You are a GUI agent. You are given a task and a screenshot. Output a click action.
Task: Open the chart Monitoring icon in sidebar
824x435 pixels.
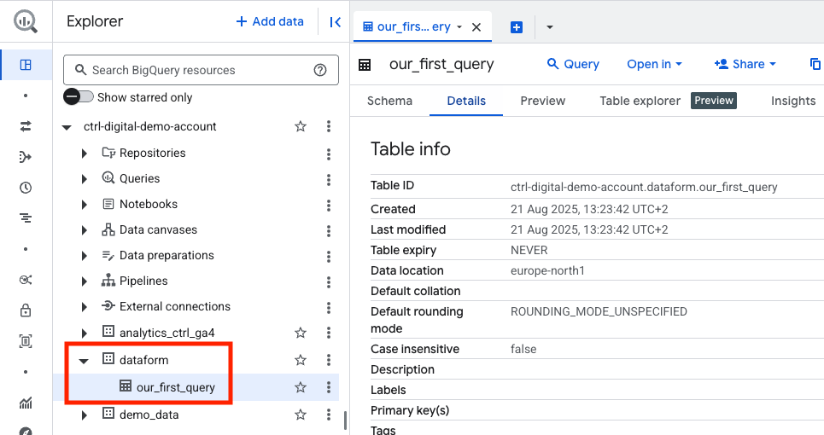[x=26, y=403]
